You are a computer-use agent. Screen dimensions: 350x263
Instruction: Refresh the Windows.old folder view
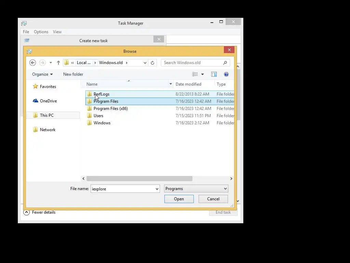(x=152, y=63)
